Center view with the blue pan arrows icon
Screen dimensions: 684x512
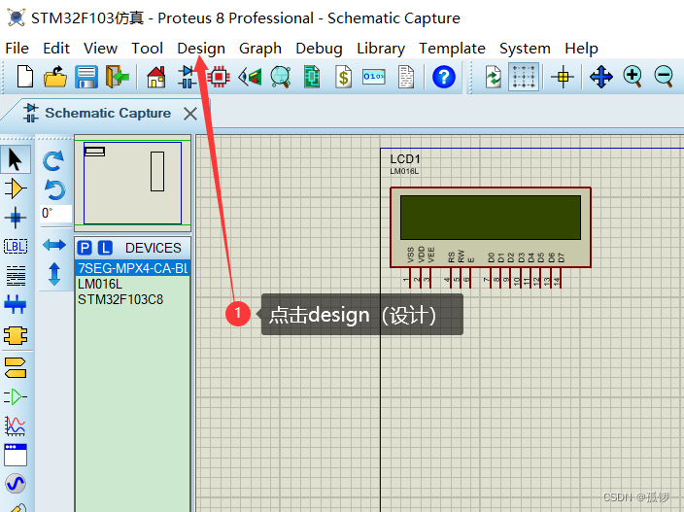pos(601,77)
